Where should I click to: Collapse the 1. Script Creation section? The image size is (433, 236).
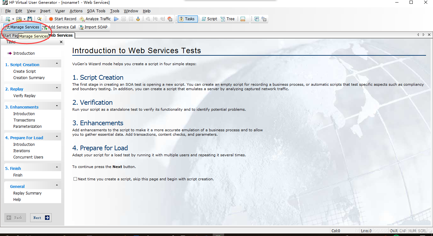57,63
